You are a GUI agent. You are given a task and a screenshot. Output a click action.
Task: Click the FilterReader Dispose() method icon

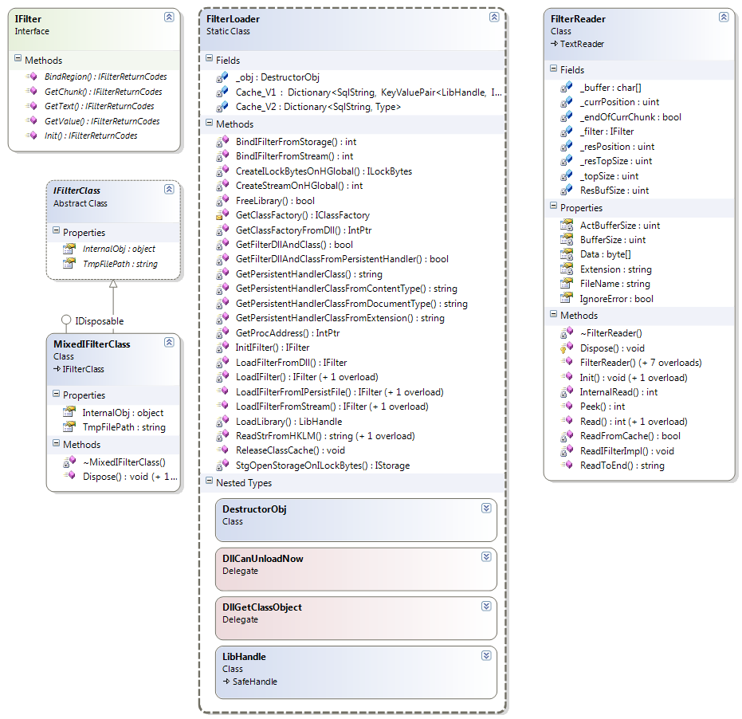[x=567, y=348]
